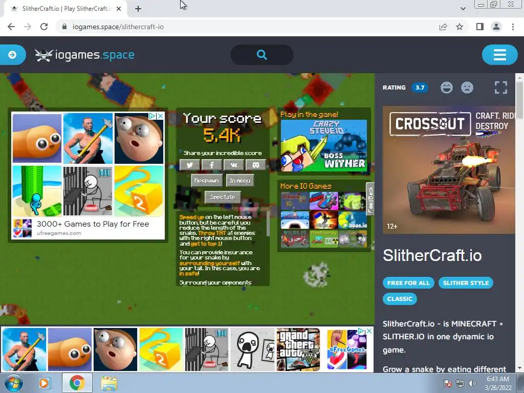This screenshot has width=524, height=393.
Task: Open a new browser tab
Action: [138, 9]
